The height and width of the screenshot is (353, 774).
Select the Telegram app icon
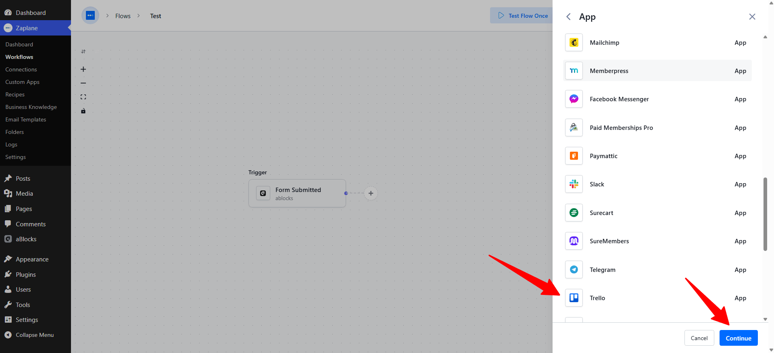tap(574, 269)
